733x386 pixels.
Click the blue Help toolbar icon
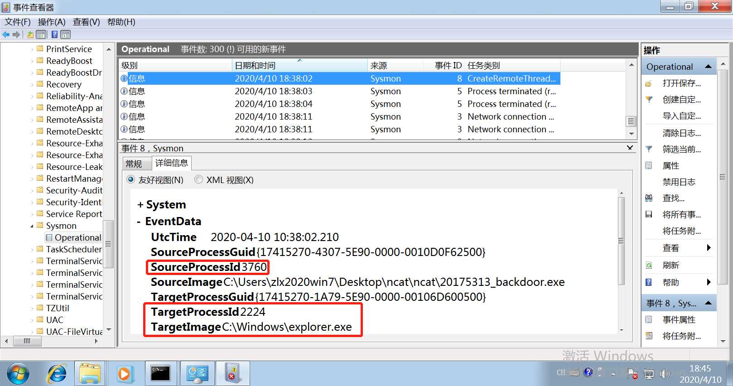point(54,34)
